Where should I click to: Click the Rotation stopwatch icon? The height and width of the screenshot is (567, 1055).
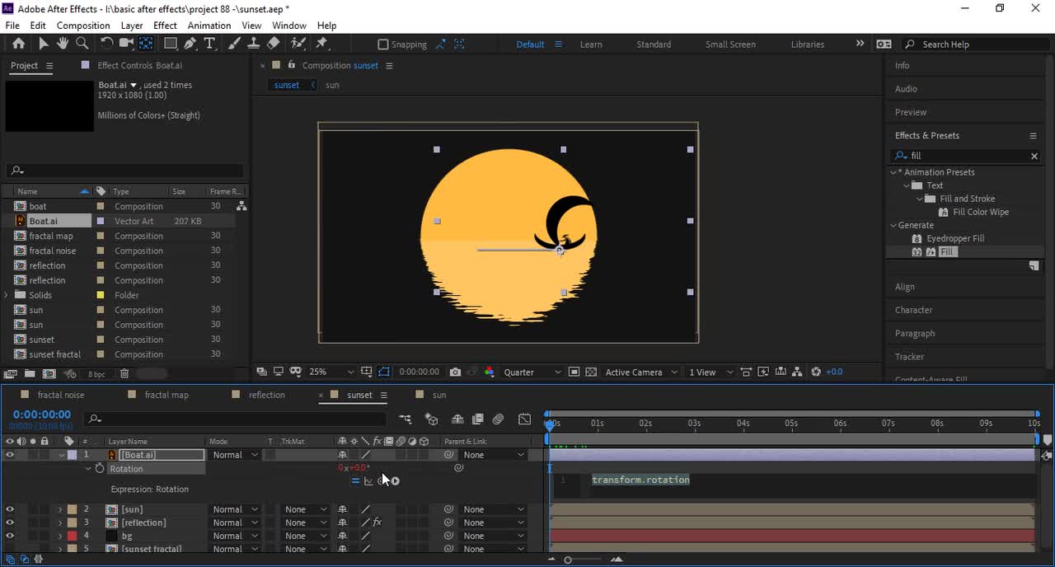(x=100, y=468)
